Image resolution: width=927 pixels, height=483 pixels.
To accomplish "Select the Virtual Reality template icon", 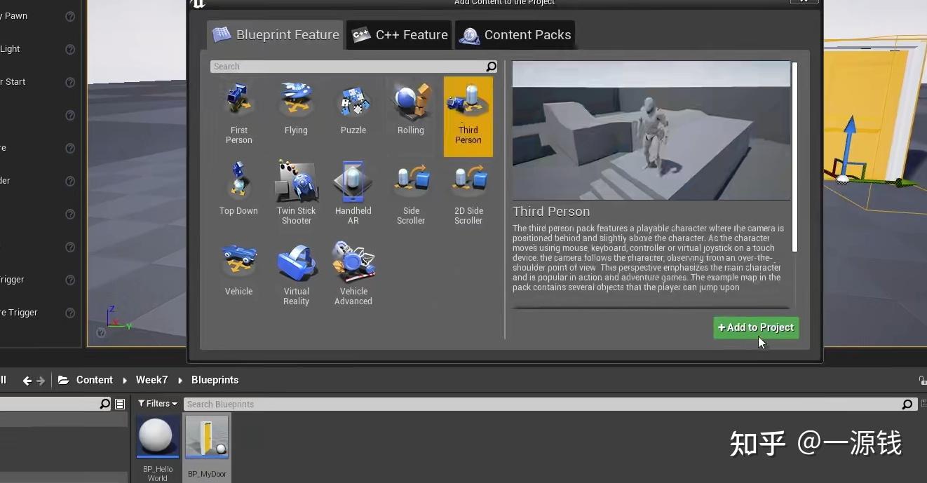I will pyautogui.click(x=296, y=261).
